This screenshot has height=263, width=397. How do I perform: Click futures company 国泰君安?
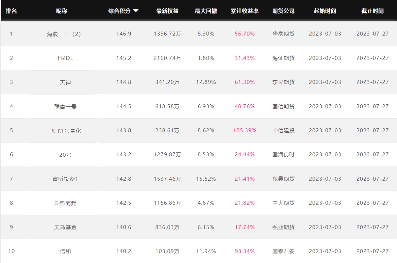tap(283, 251)
